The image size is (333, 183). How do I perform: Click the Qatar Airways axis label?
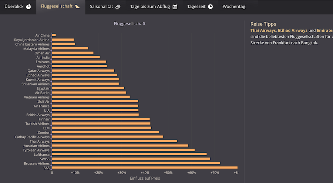tap(38, 71)
